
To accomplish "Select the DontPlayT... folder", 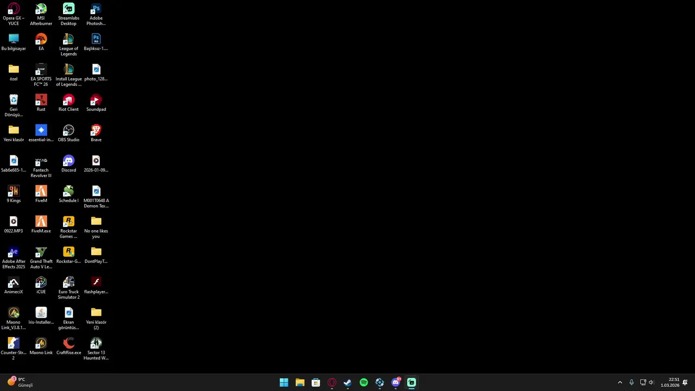I will click(96, 255).
